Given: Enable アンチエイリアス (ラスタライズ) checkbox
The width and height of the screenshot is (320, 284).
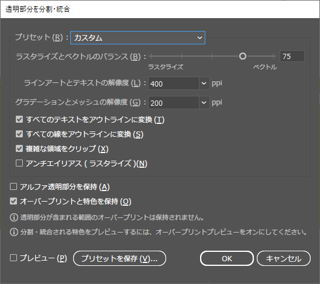Looking at the screenshot, I should pyautogui.click(x=19, y=163).
